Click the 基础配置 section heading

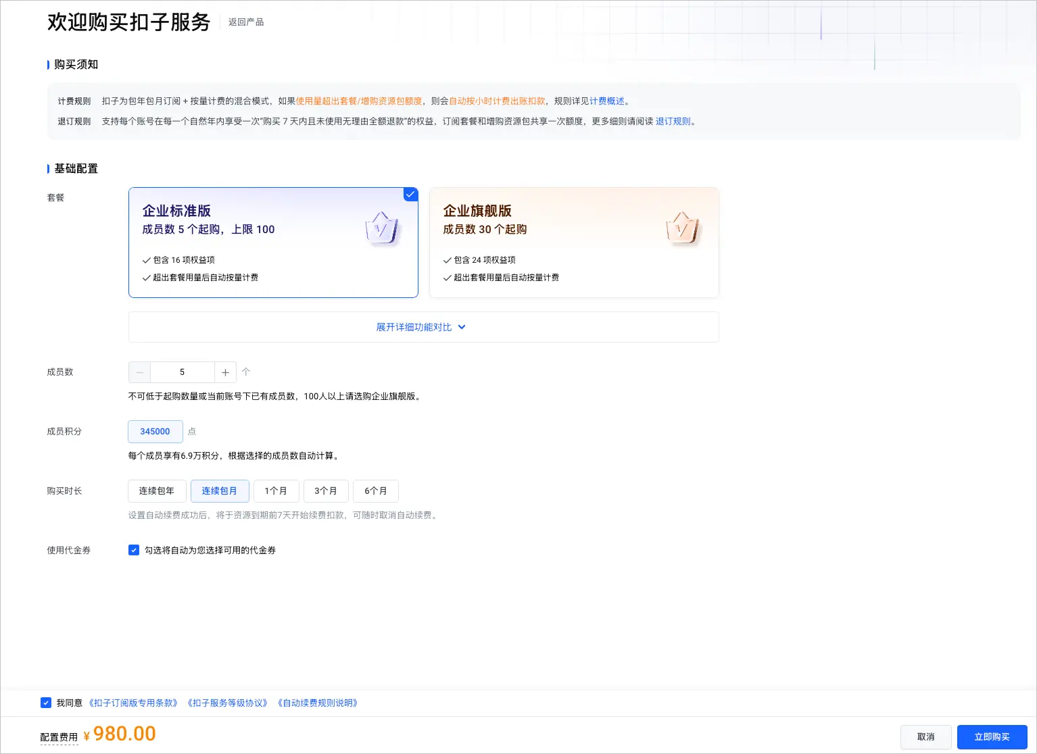(76, 168)
